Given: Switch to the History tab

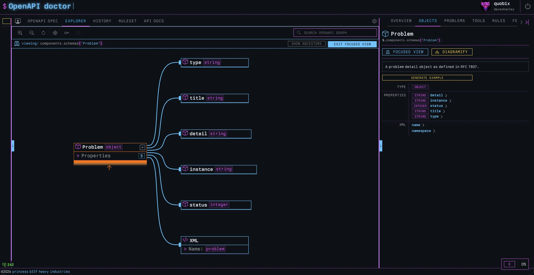Looking at the screenshot, I should coord(102,21).
